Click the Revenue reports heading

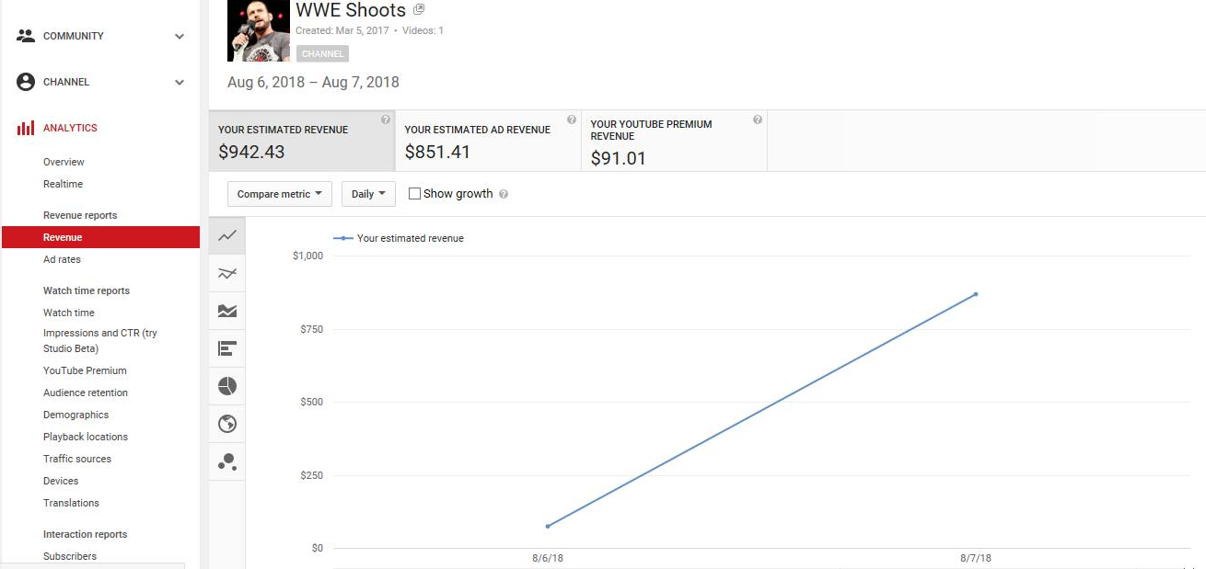[x=80, y=215]
